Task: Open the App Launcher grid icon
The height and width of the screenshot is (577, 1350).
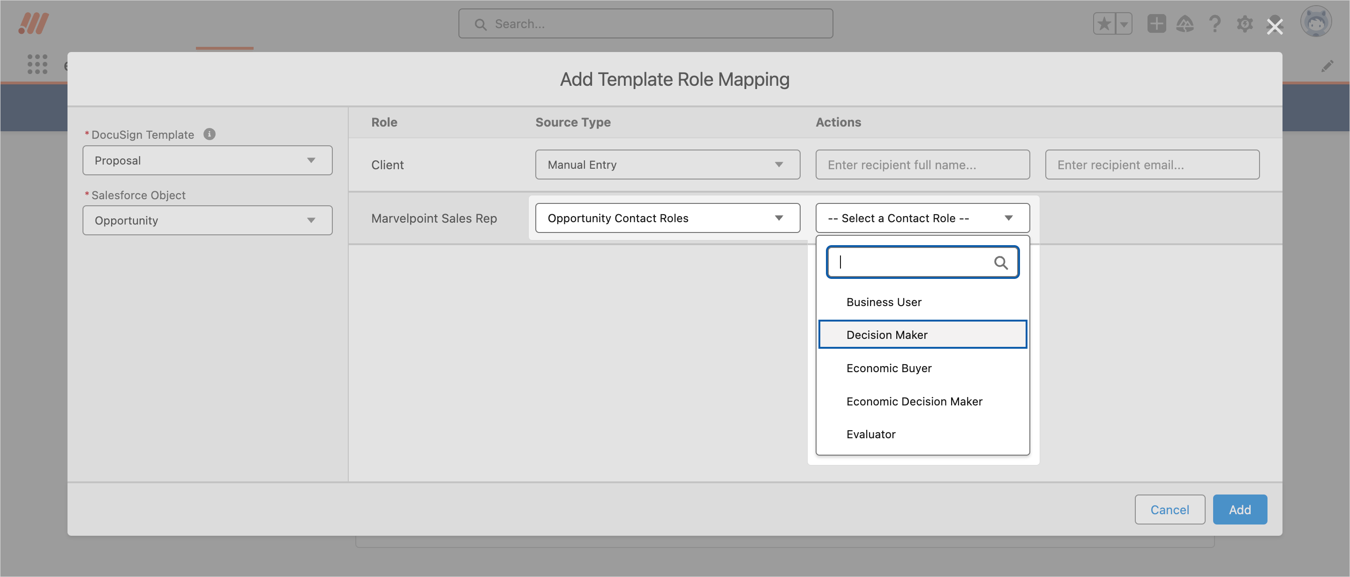Action: 37,64
